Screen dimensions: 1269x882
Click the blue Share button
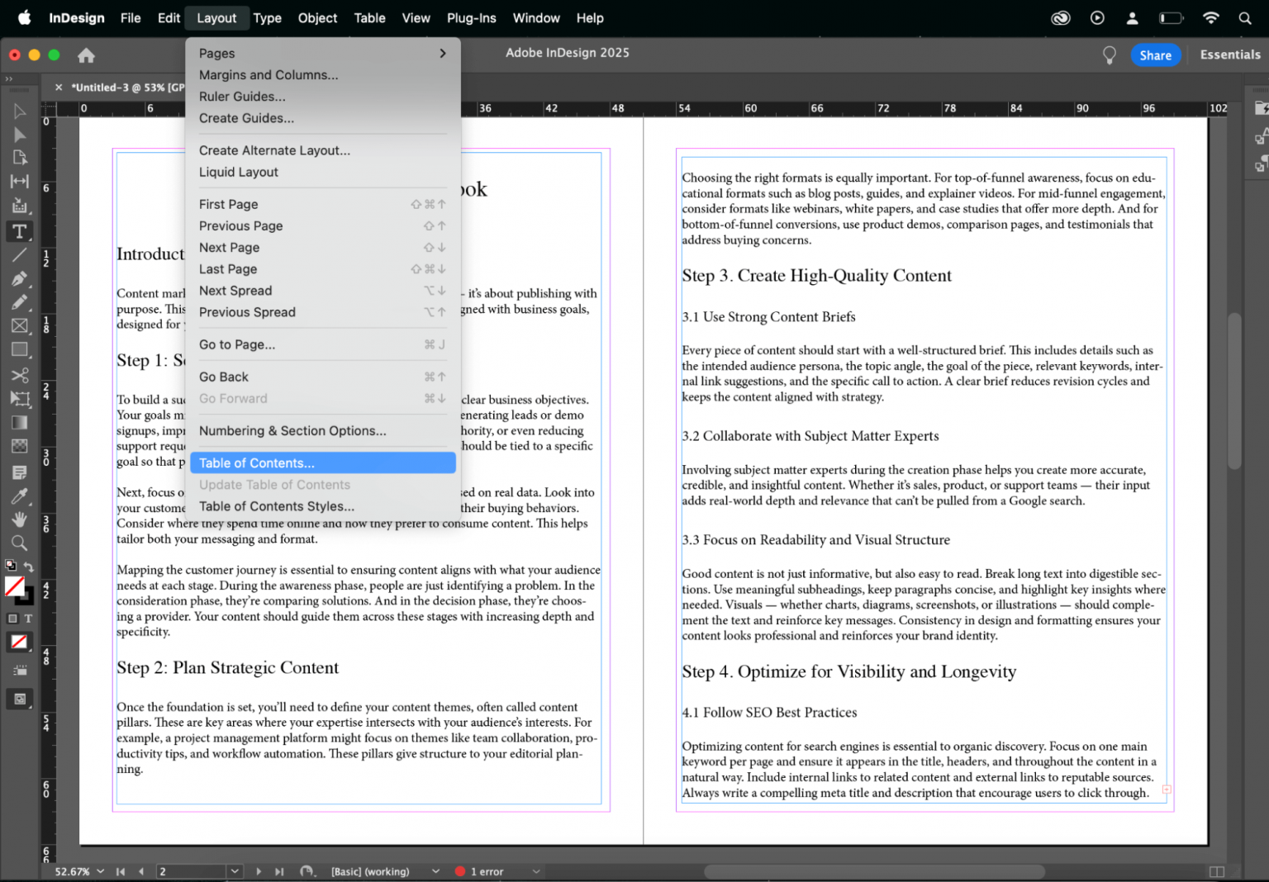click(x=1155, y=55)
